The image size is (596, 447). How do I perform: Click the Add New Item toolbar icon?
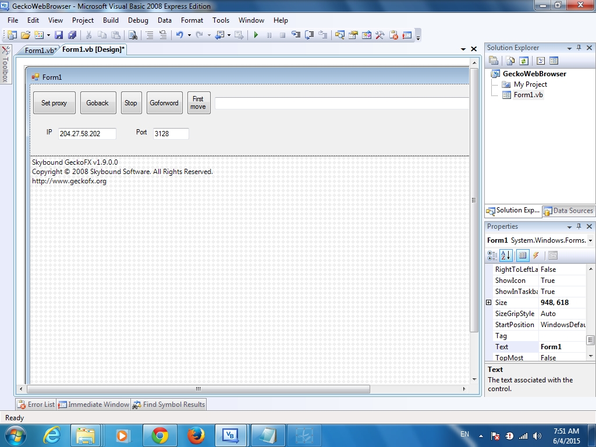coord(39,35)
